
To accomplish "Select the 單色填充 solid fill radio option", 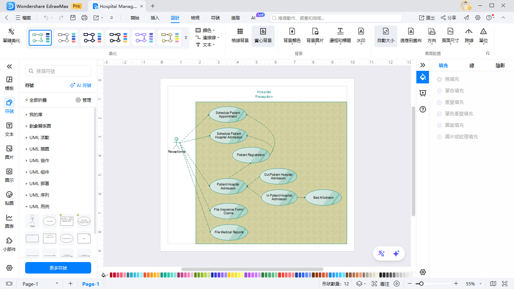I will pos(439,91).
